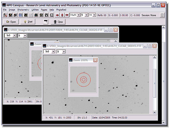Click the Refs: 00 status field

(102, 15)
